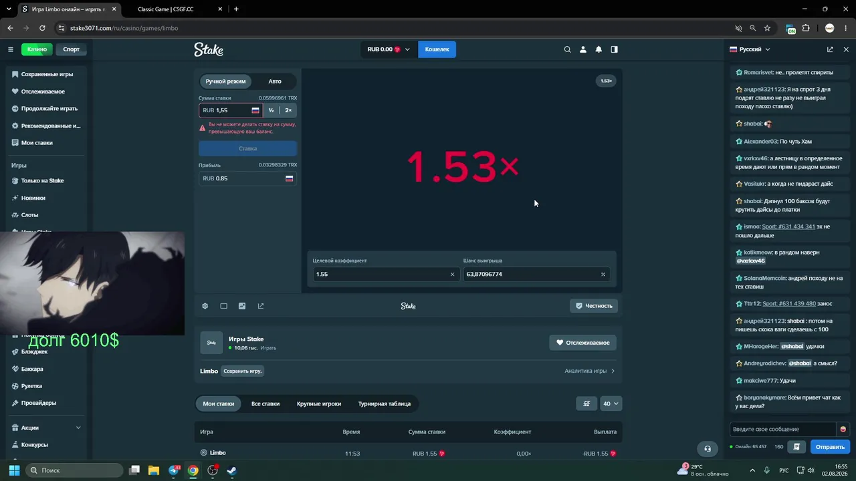Screen dimensions: 856x481
Task: Open chat rules document icon
Action: 796,447
